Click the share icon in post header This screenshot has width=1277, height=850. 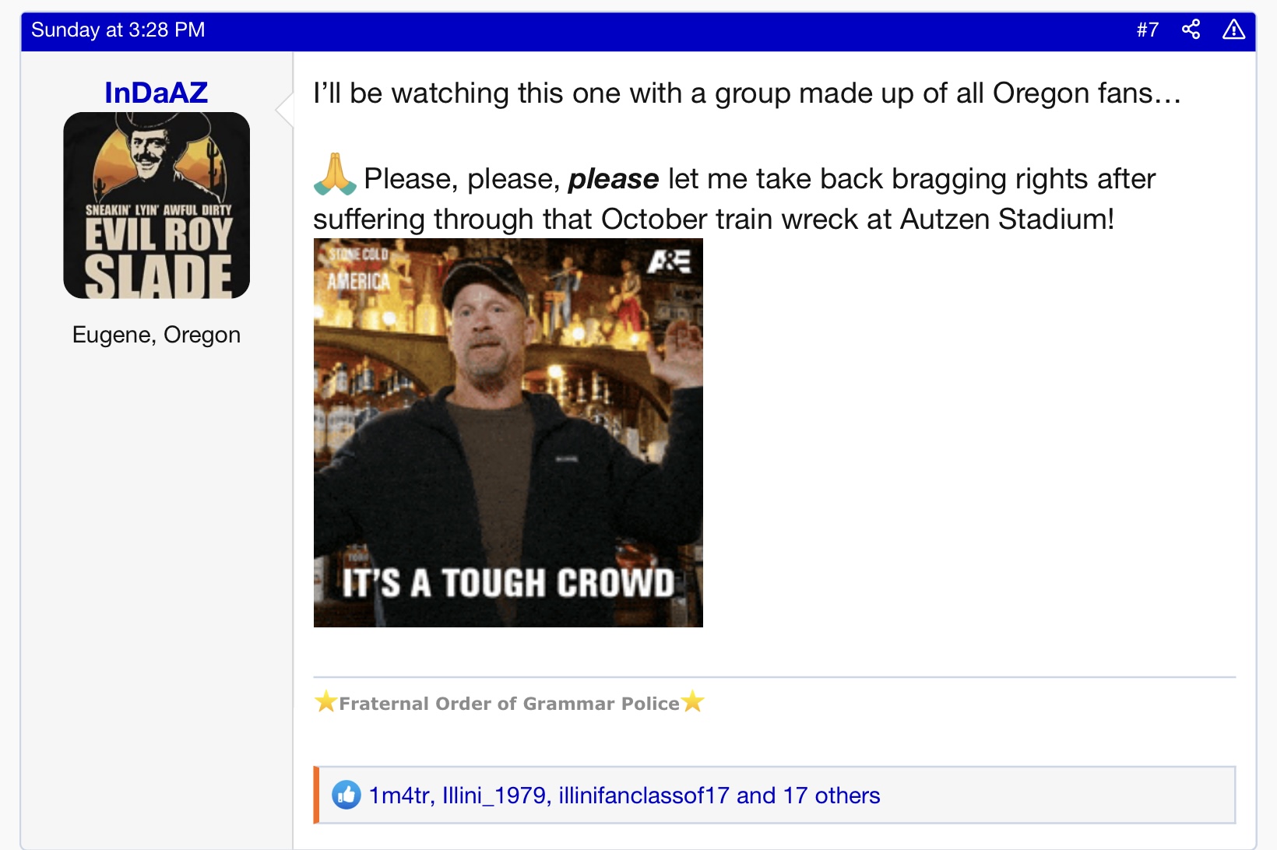[1191, 30]
